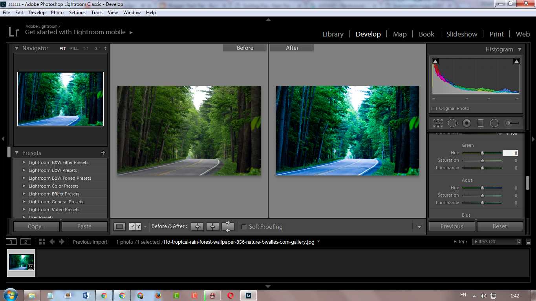Select the Red Eye Correction tool
This screenshot has width=536, height=301.
pos(466,123)
